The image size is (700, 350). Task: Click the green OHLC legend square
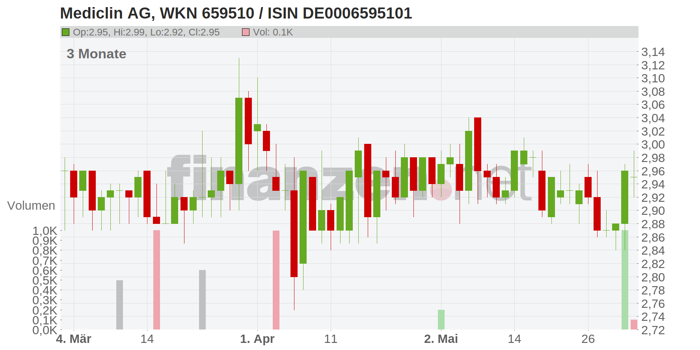tap(65, 32)
